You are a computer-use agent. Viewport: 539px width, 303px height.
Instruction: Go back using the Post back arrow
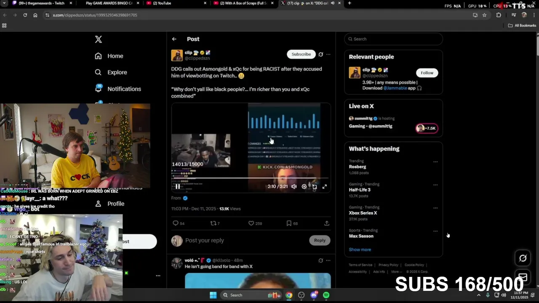(174, 39)
